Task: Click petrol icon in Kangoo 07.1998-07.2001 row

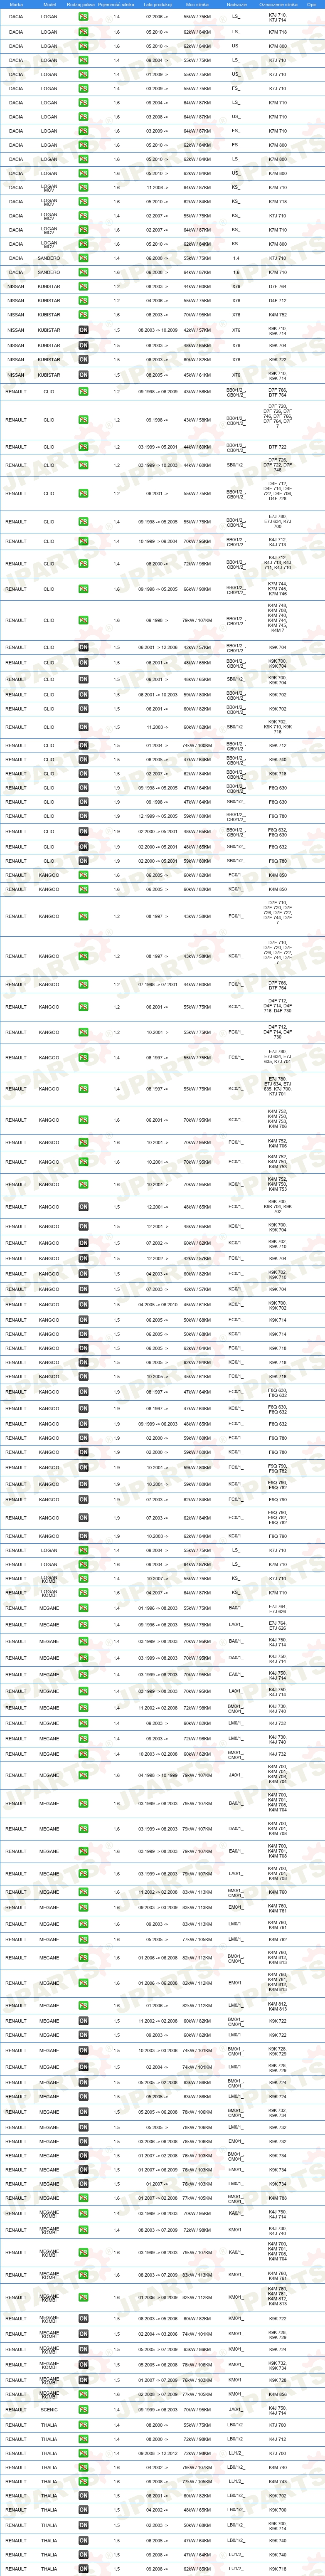Action: point(83,984)
